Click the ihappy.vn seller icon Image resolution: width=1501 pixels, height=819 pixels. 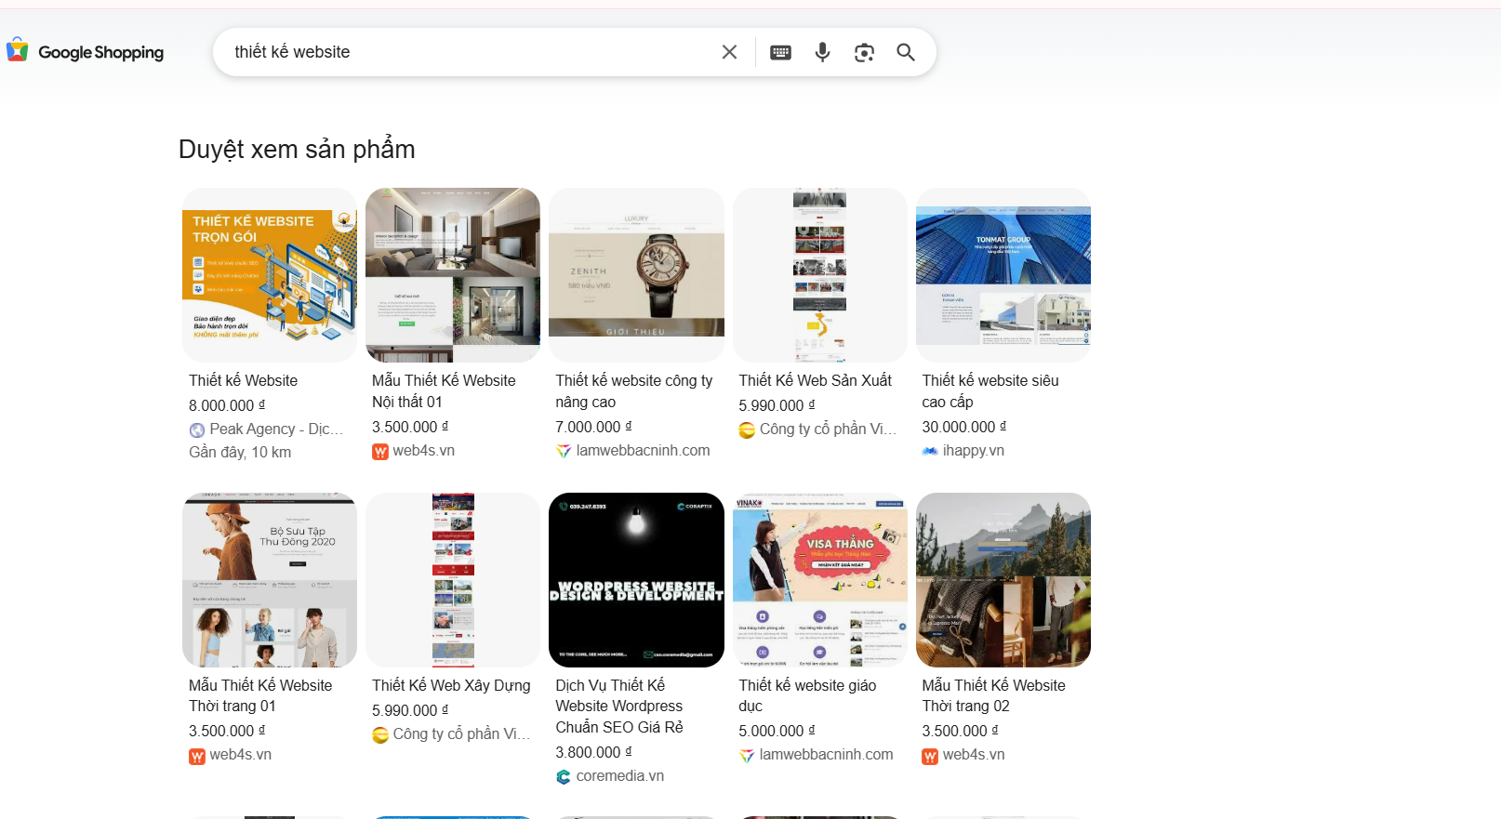[930, 451]
